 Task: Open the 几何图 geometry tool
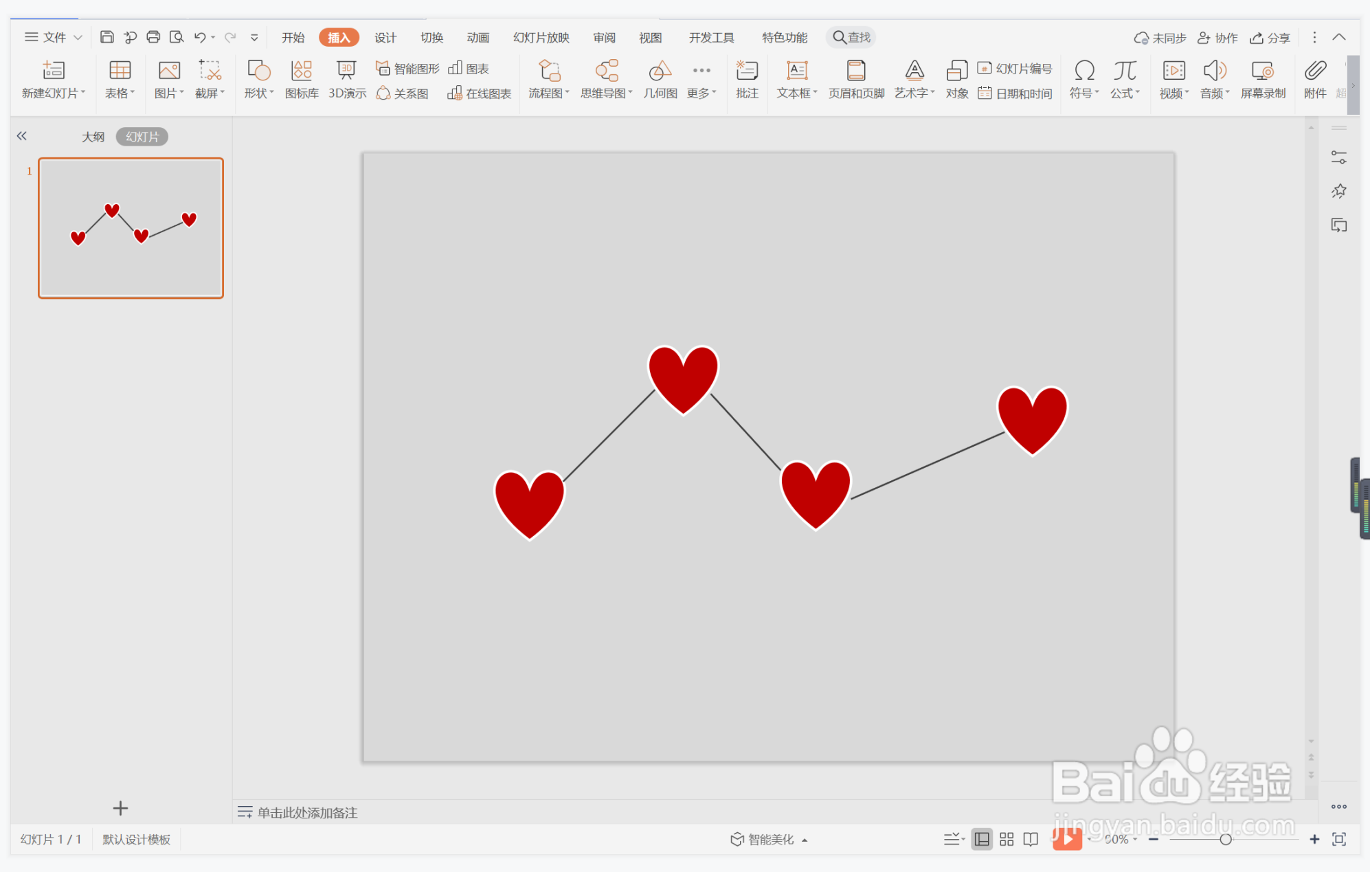[660, 80]
